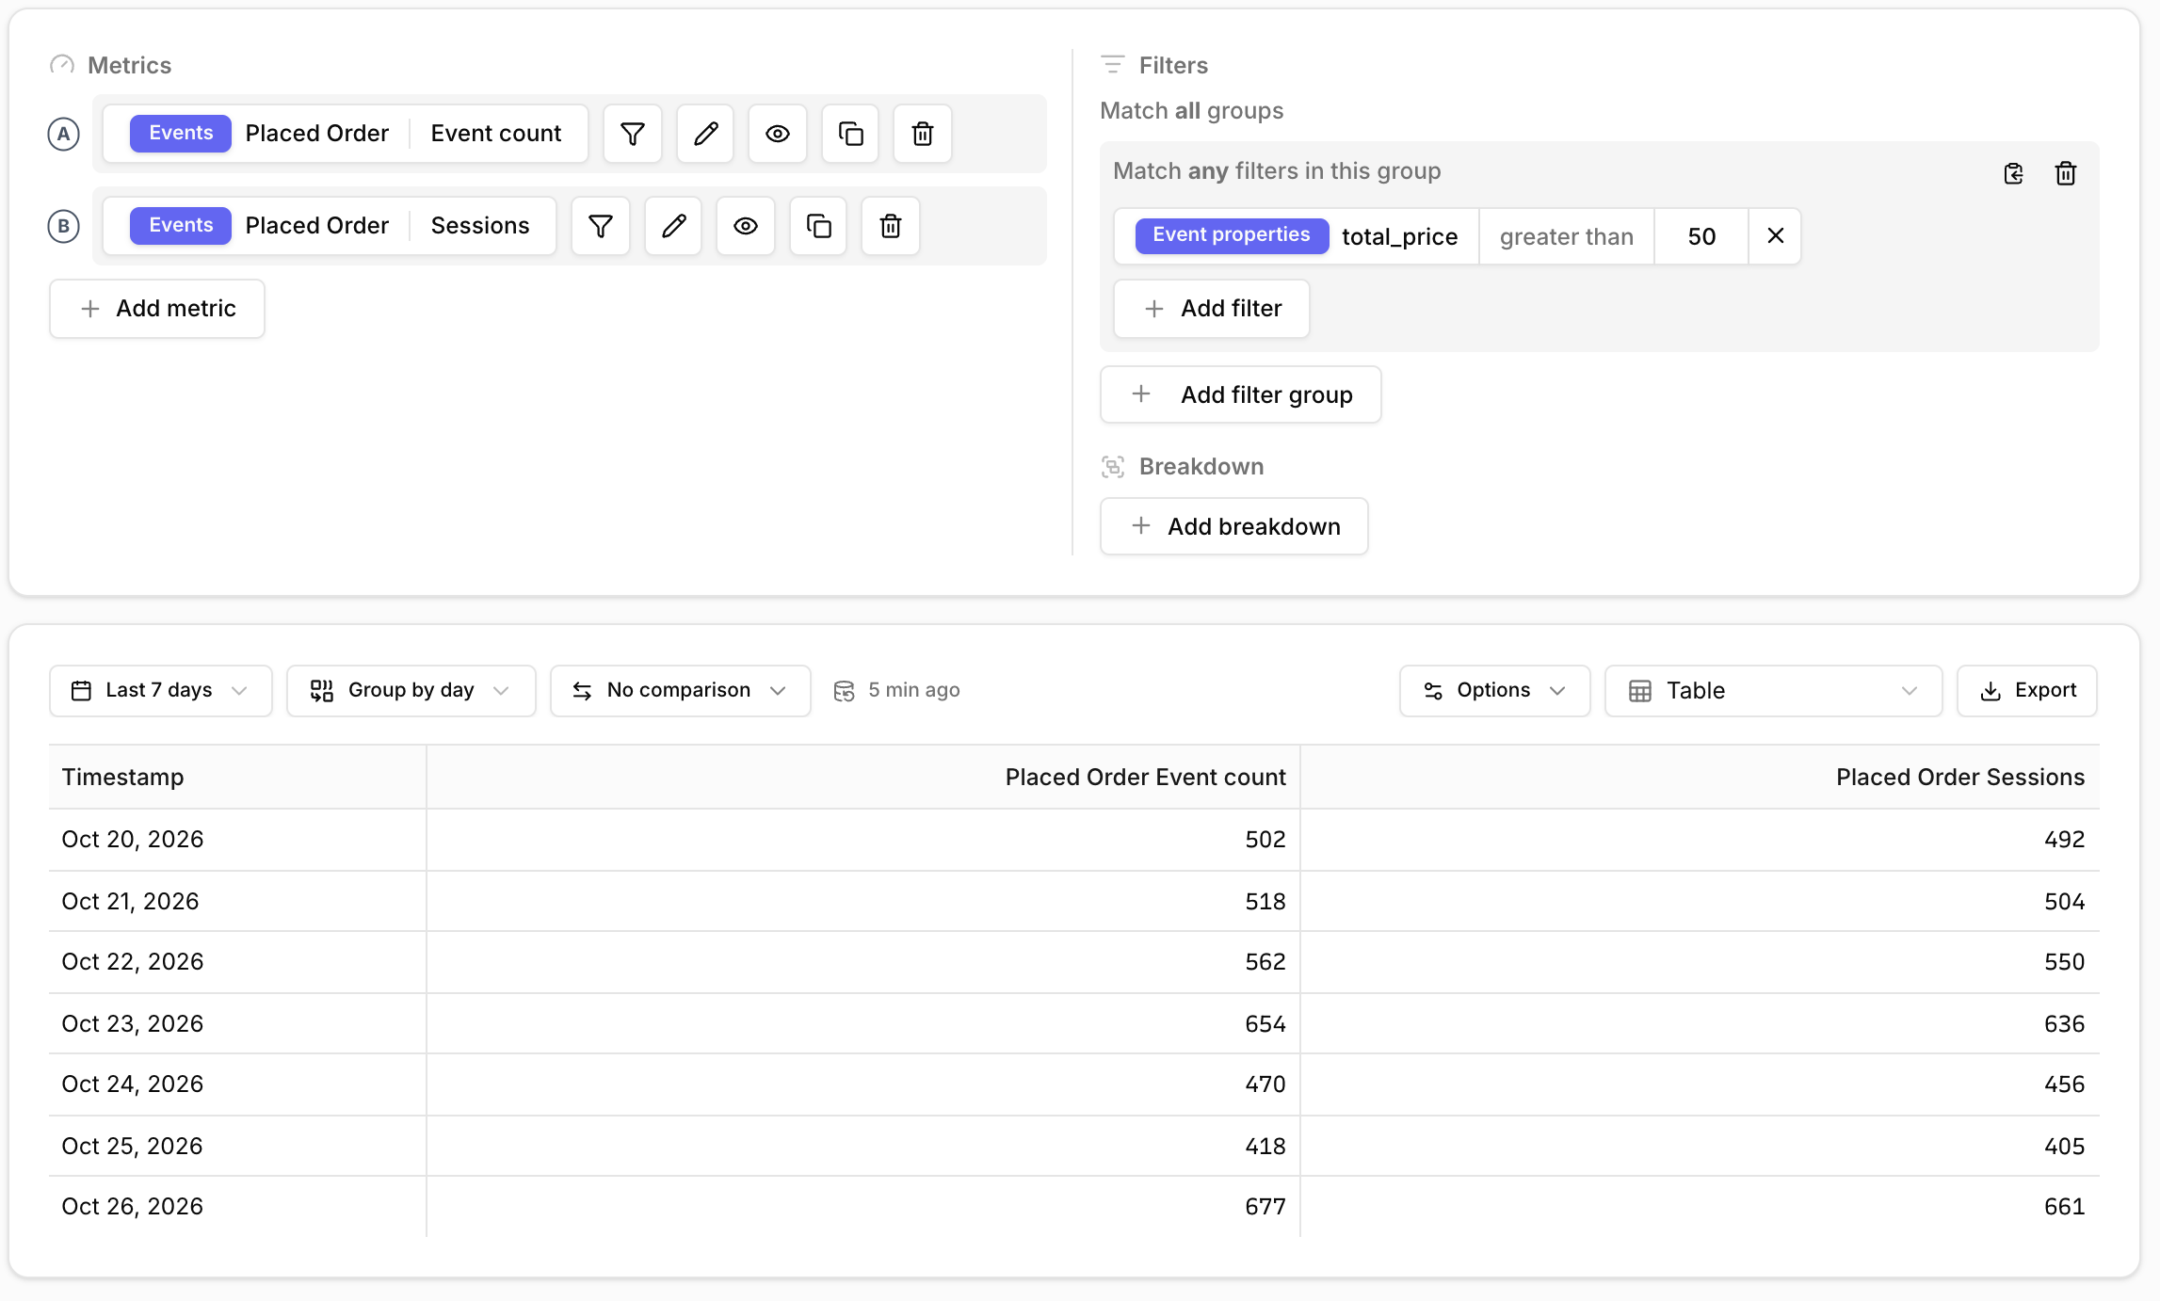Edit metric A with pencil icon

coord(705,134)
